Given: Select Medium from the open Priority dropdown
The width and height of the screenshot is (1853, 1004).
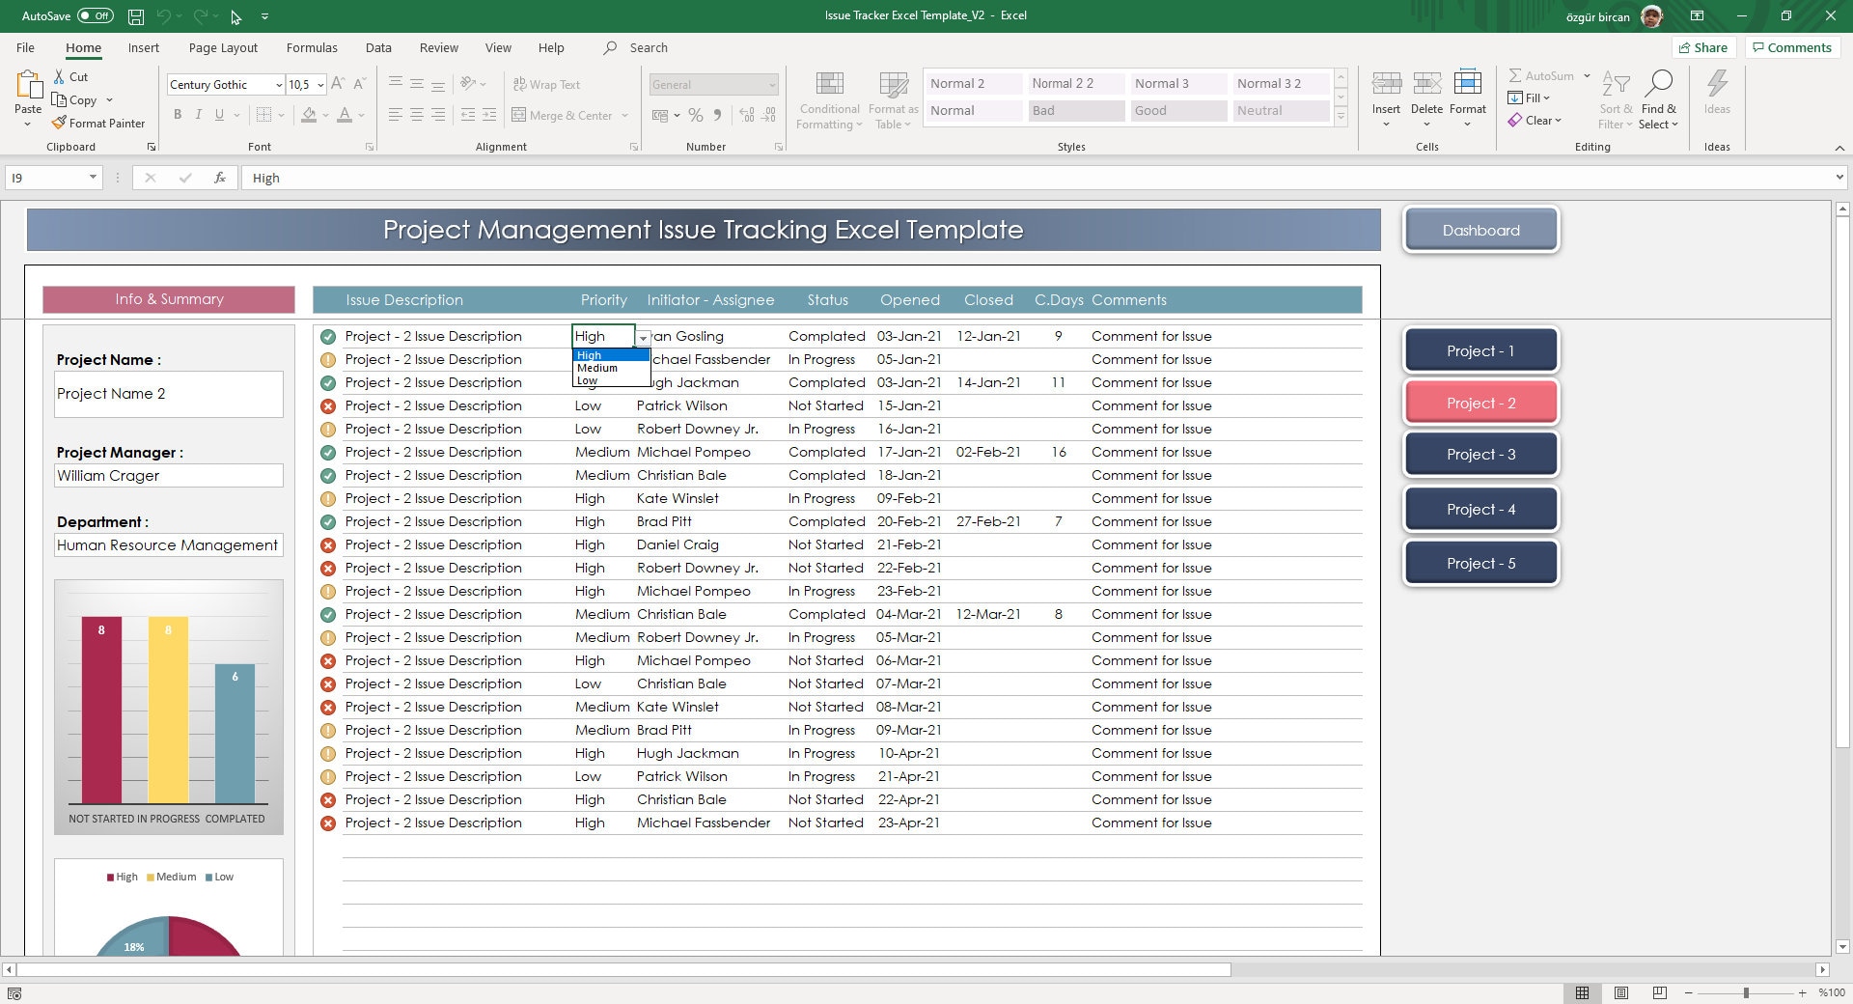Looking at the screenshot, I should pos(596,368).
